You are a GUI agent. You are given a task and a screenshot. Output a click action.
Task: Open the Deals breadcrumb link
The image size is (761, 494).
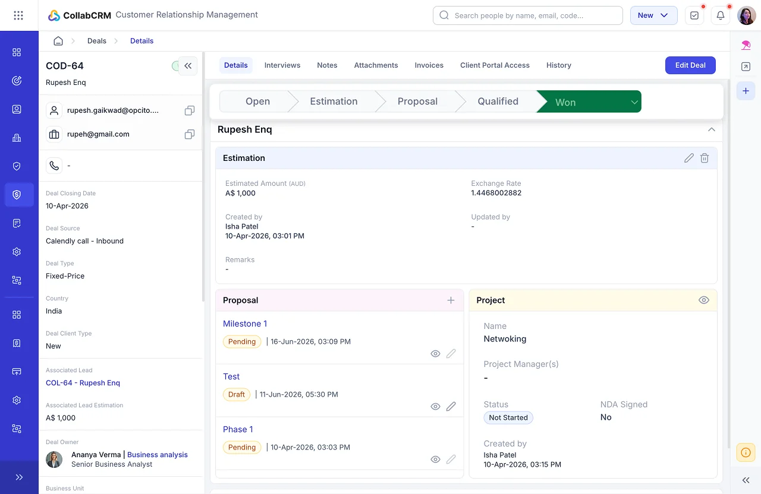tap(97, 41)
